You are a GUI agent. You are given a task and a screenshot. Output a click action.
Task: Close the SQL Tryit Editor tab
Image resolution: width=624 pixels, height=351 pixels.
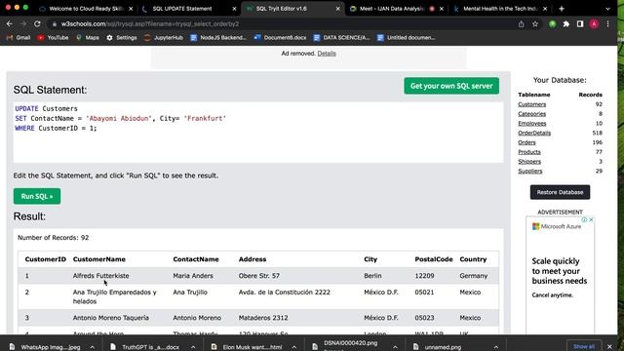pyautogui.click(x=338, y=9)
